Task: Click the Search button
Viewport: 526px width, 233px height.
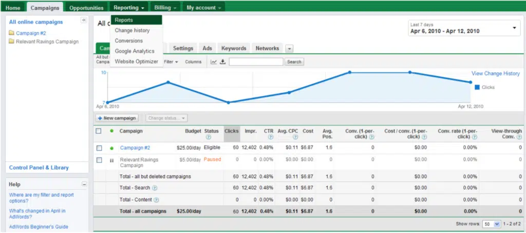Action: pos(294,62)
